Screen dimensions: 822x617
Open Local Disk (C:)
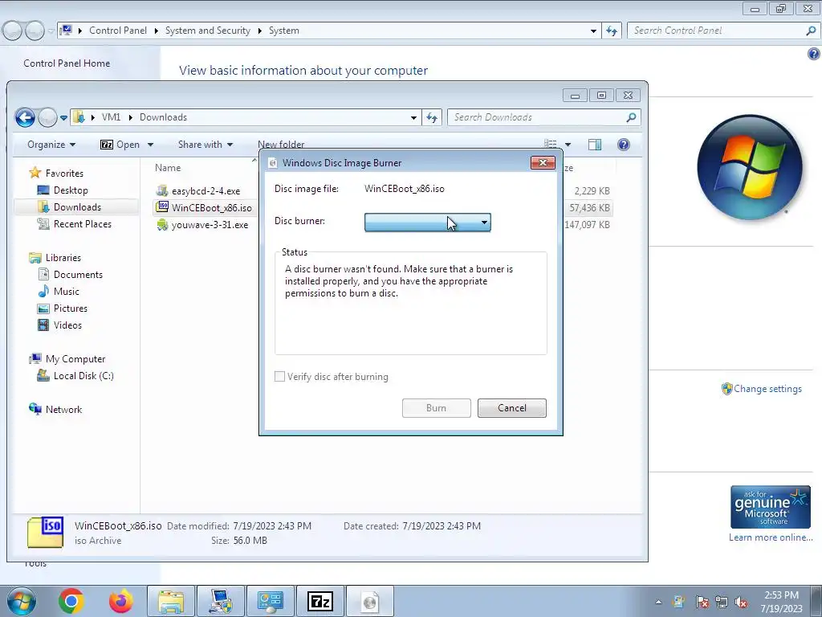(x=83, y=376)
